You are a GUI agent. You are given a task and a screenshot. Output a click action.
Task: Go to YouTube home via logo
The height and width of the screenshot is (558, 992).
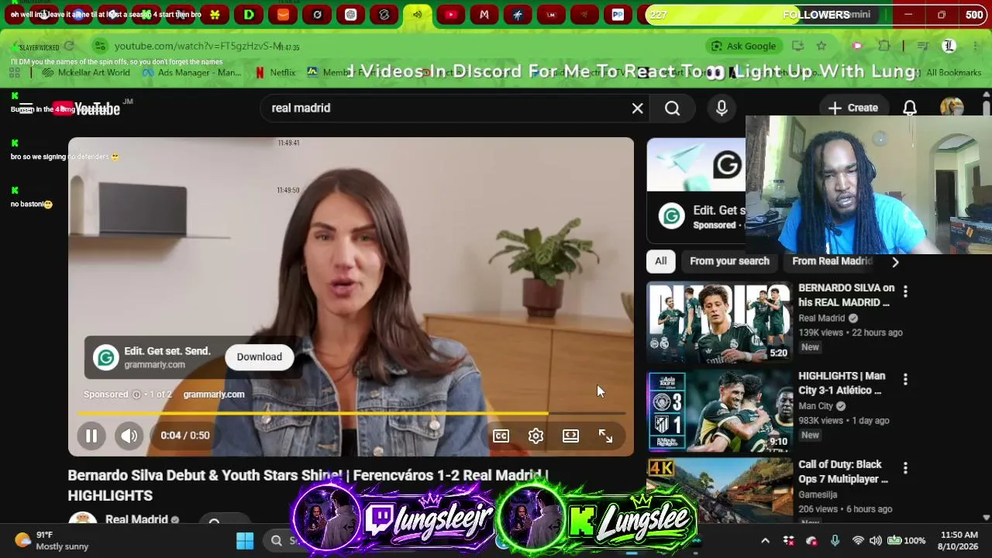(87, 108)
